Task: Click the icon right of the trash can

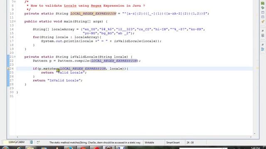Action: tap(38, 142)
